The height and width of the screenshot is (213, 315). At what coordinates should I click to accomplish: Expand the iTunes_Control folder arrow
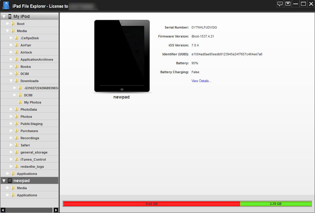(x=11, y=159)
